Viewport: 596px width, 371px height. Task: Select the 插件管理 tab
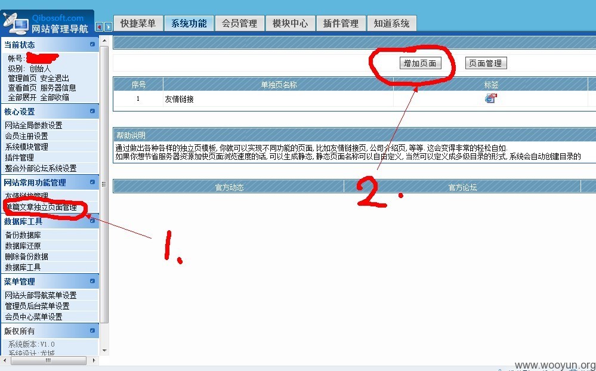(341, 23)
